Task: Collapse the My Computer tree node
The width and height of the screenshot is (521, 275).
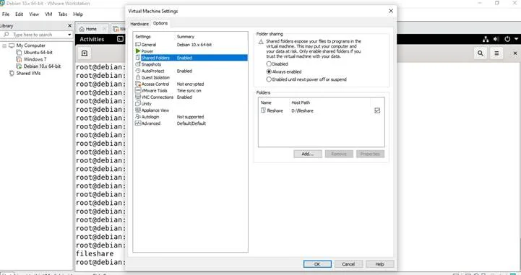Action: point(4,45)
